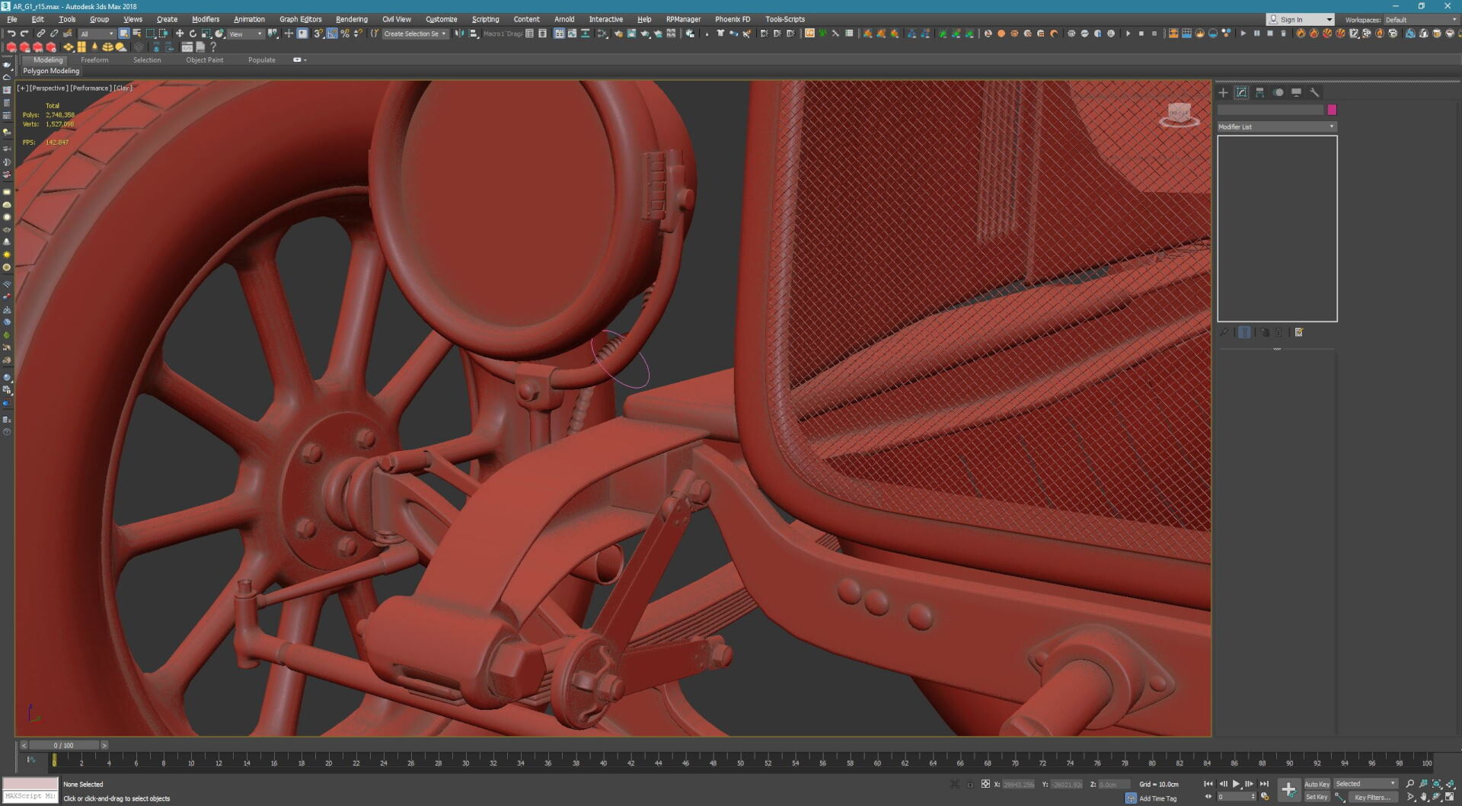1462x806 pixels.
Task: Choose the Select and Scale tool
Action: pos(206,34)
